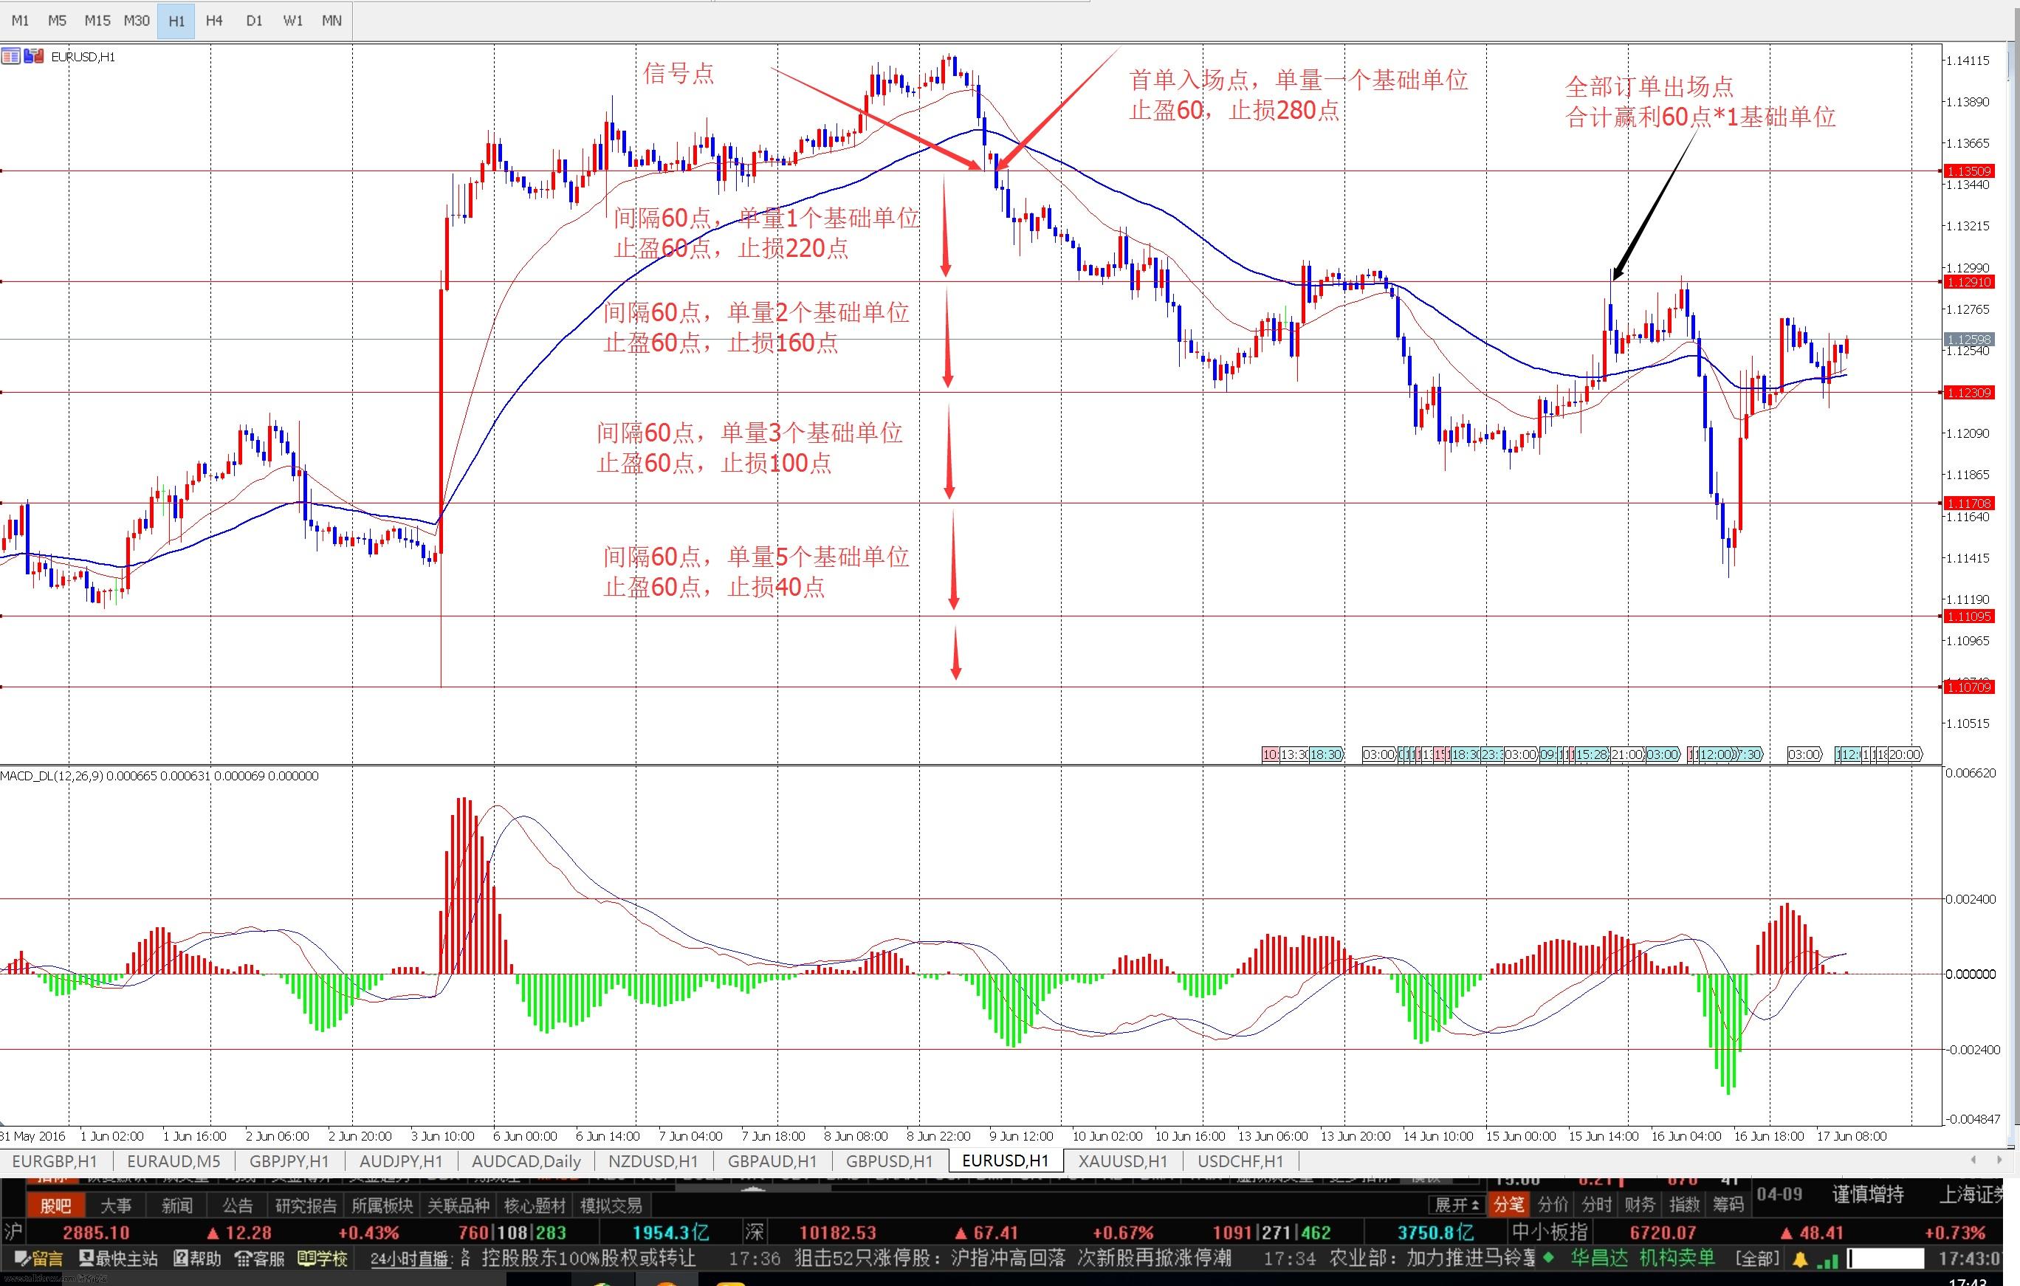Select the 模拟交易 tab
The width and height of the screenshot is (2020, 1286).
[x=611, y=1206]
